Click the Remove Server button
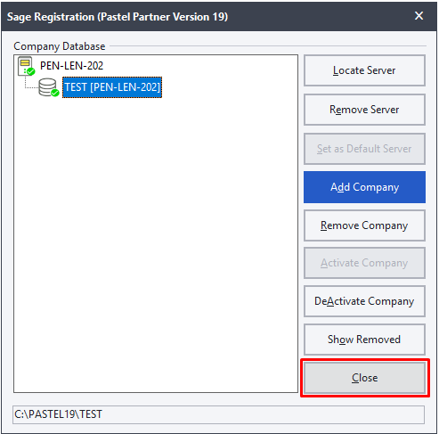Viewport: 439px width, 434px height. [x=364, y=110]
